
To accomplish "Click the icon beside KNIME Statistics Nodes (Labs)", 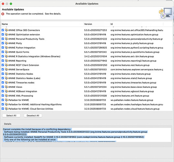I will coord(6,78).
